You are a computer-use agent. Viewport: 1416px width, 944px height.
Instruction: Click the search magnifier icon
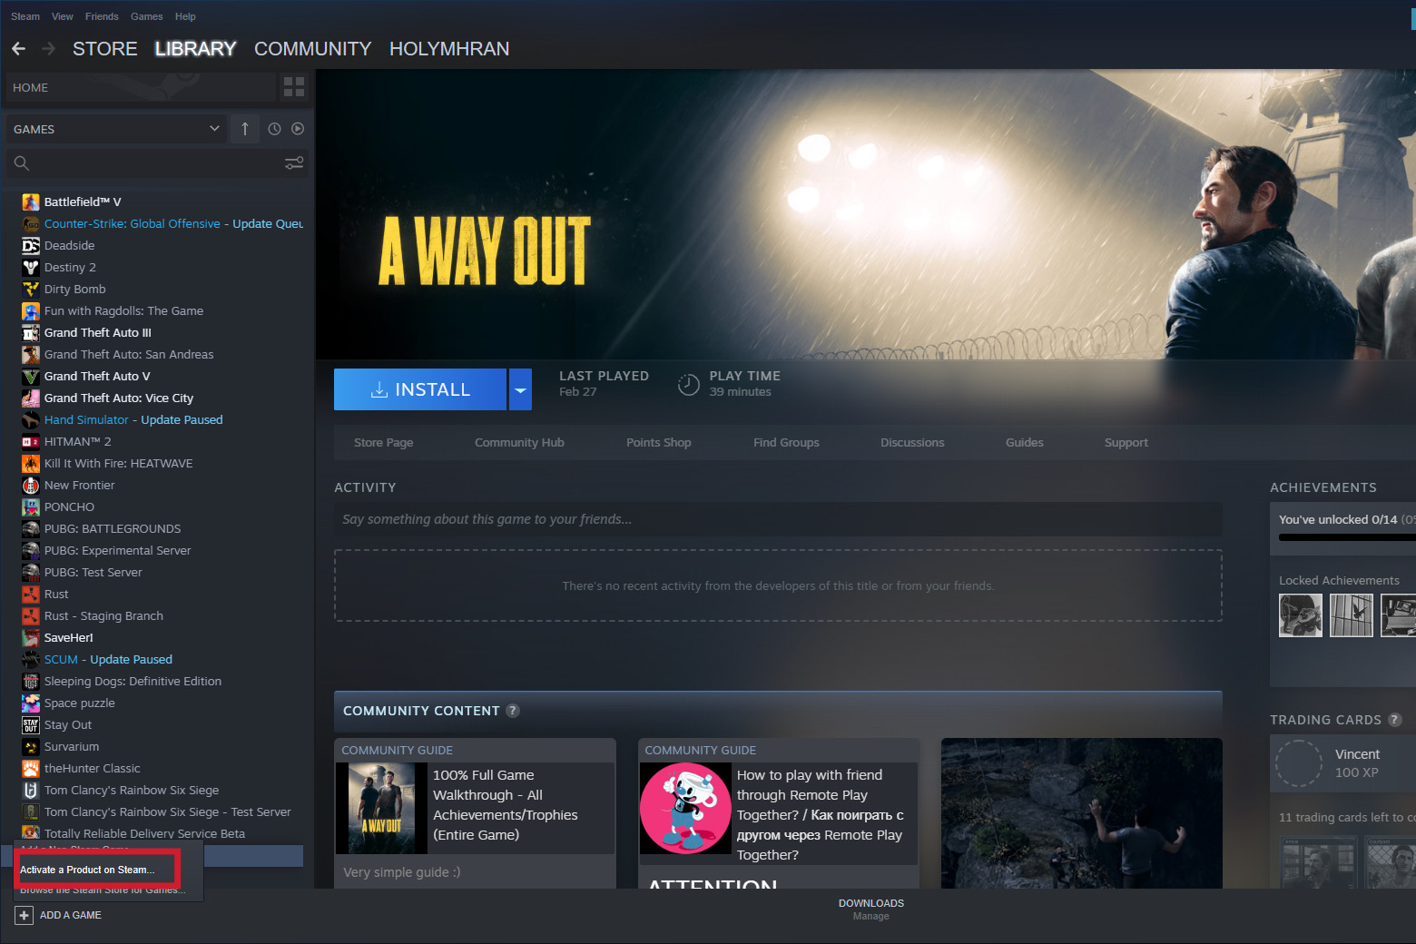(22, 163)
